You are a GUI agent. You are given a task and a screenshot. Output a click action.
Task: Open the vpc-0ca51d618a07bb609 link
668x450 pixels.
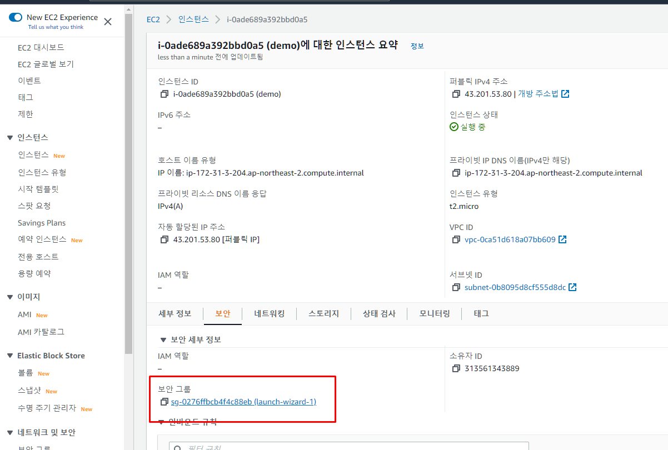tap(510, 239)
